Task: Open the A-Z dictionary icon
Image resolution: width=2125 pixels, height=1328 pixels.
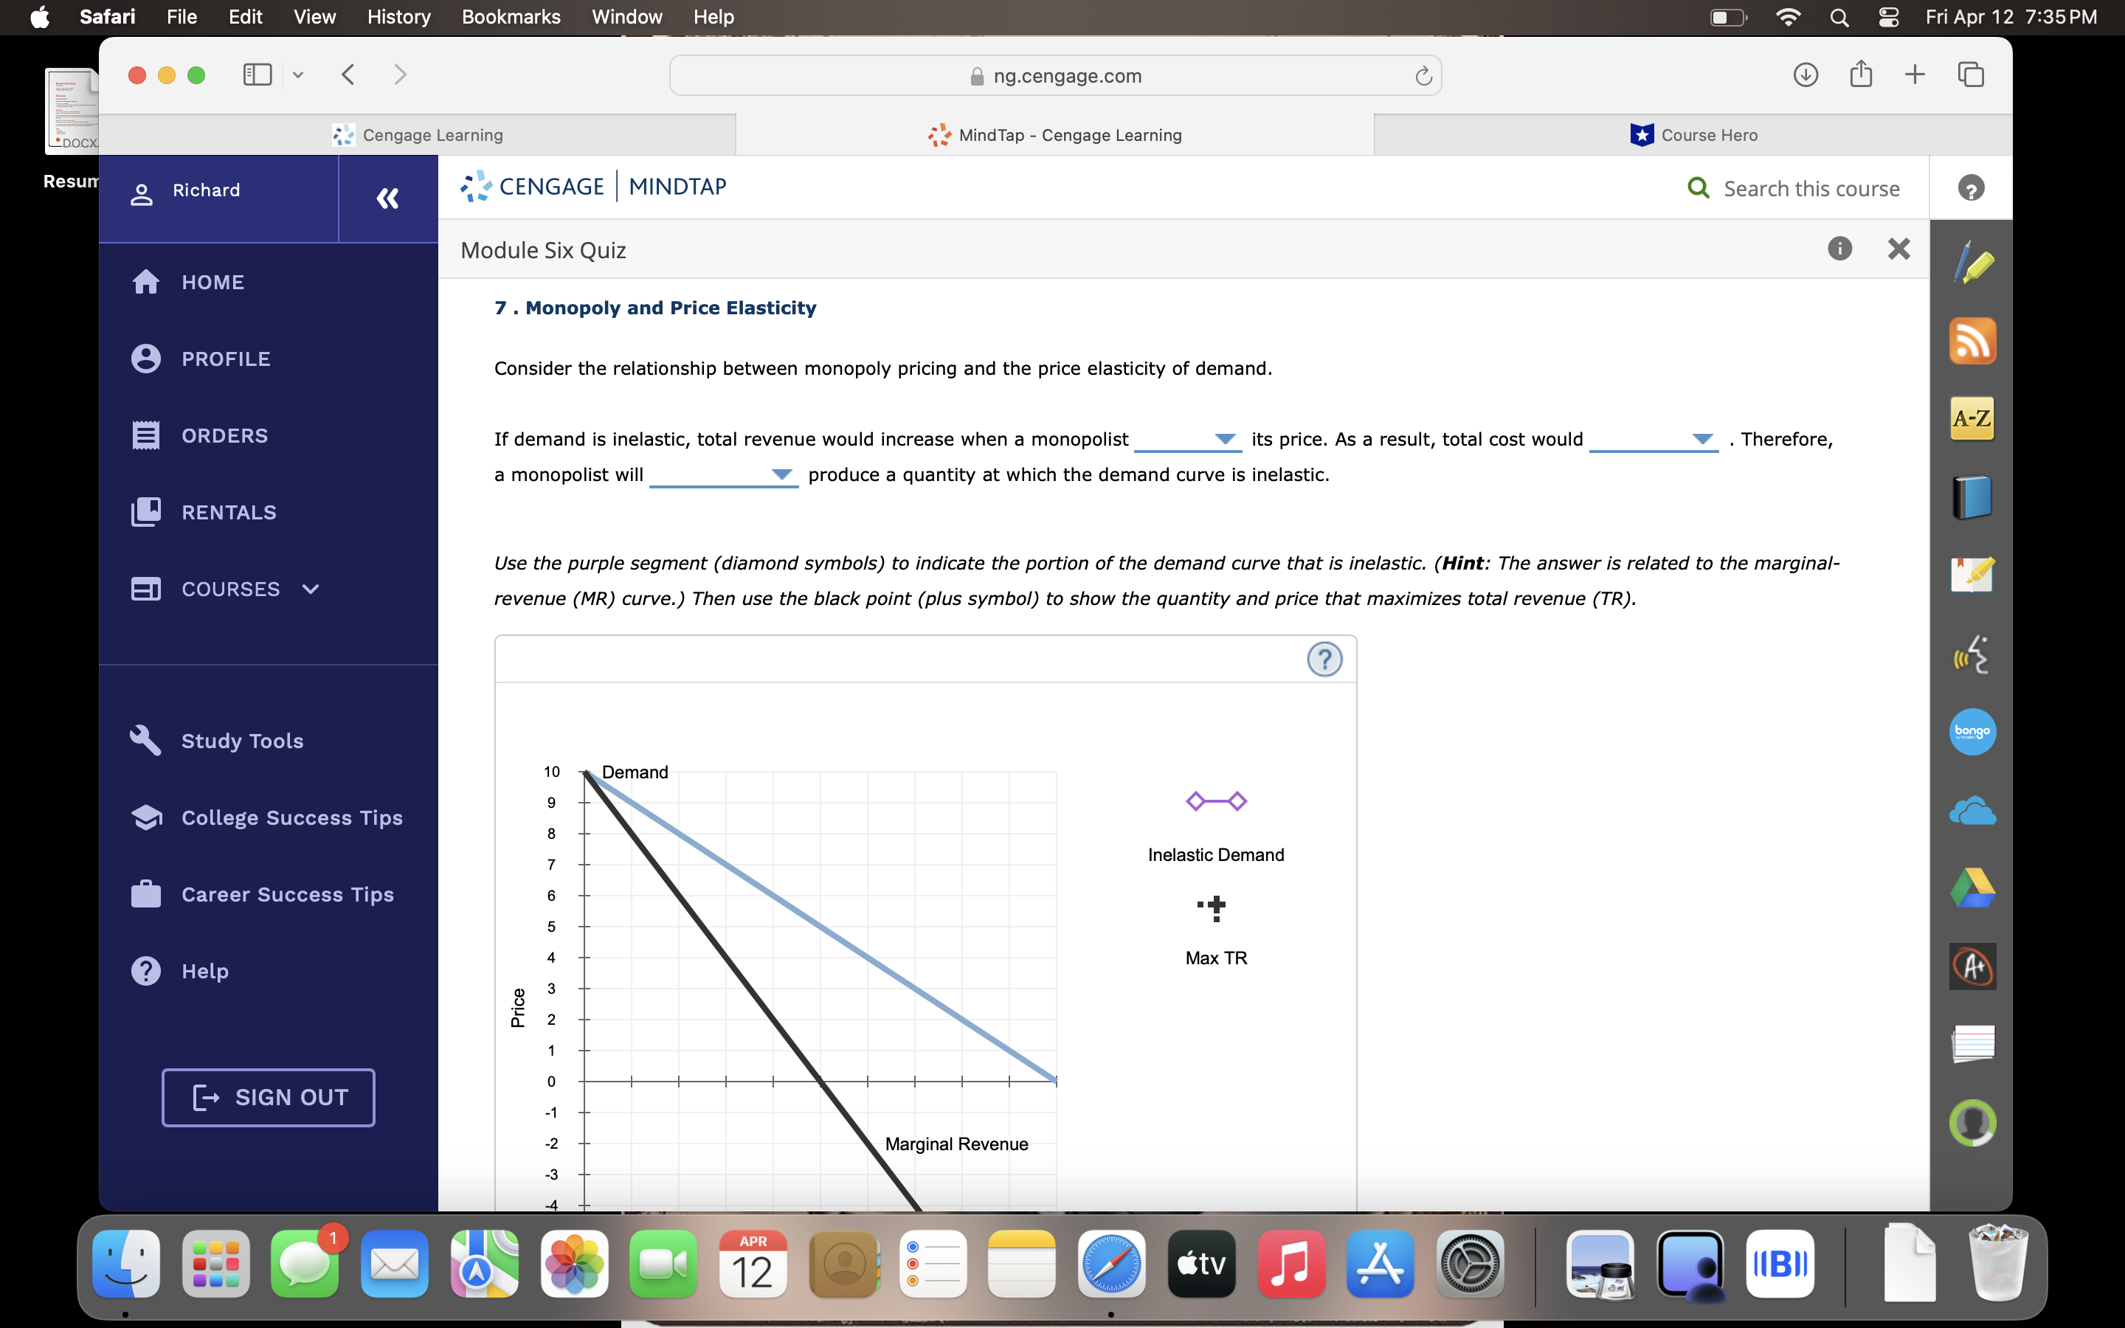Action: click(1973, 419)
